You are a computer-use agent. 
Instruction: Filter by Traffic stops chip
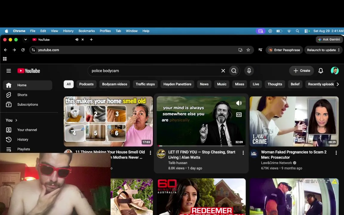[x=145, y=84]
